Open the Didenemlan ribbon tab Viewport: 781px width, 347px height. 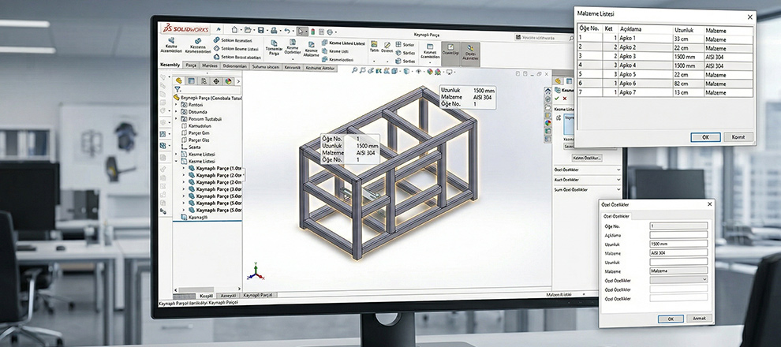click(234, 66)
